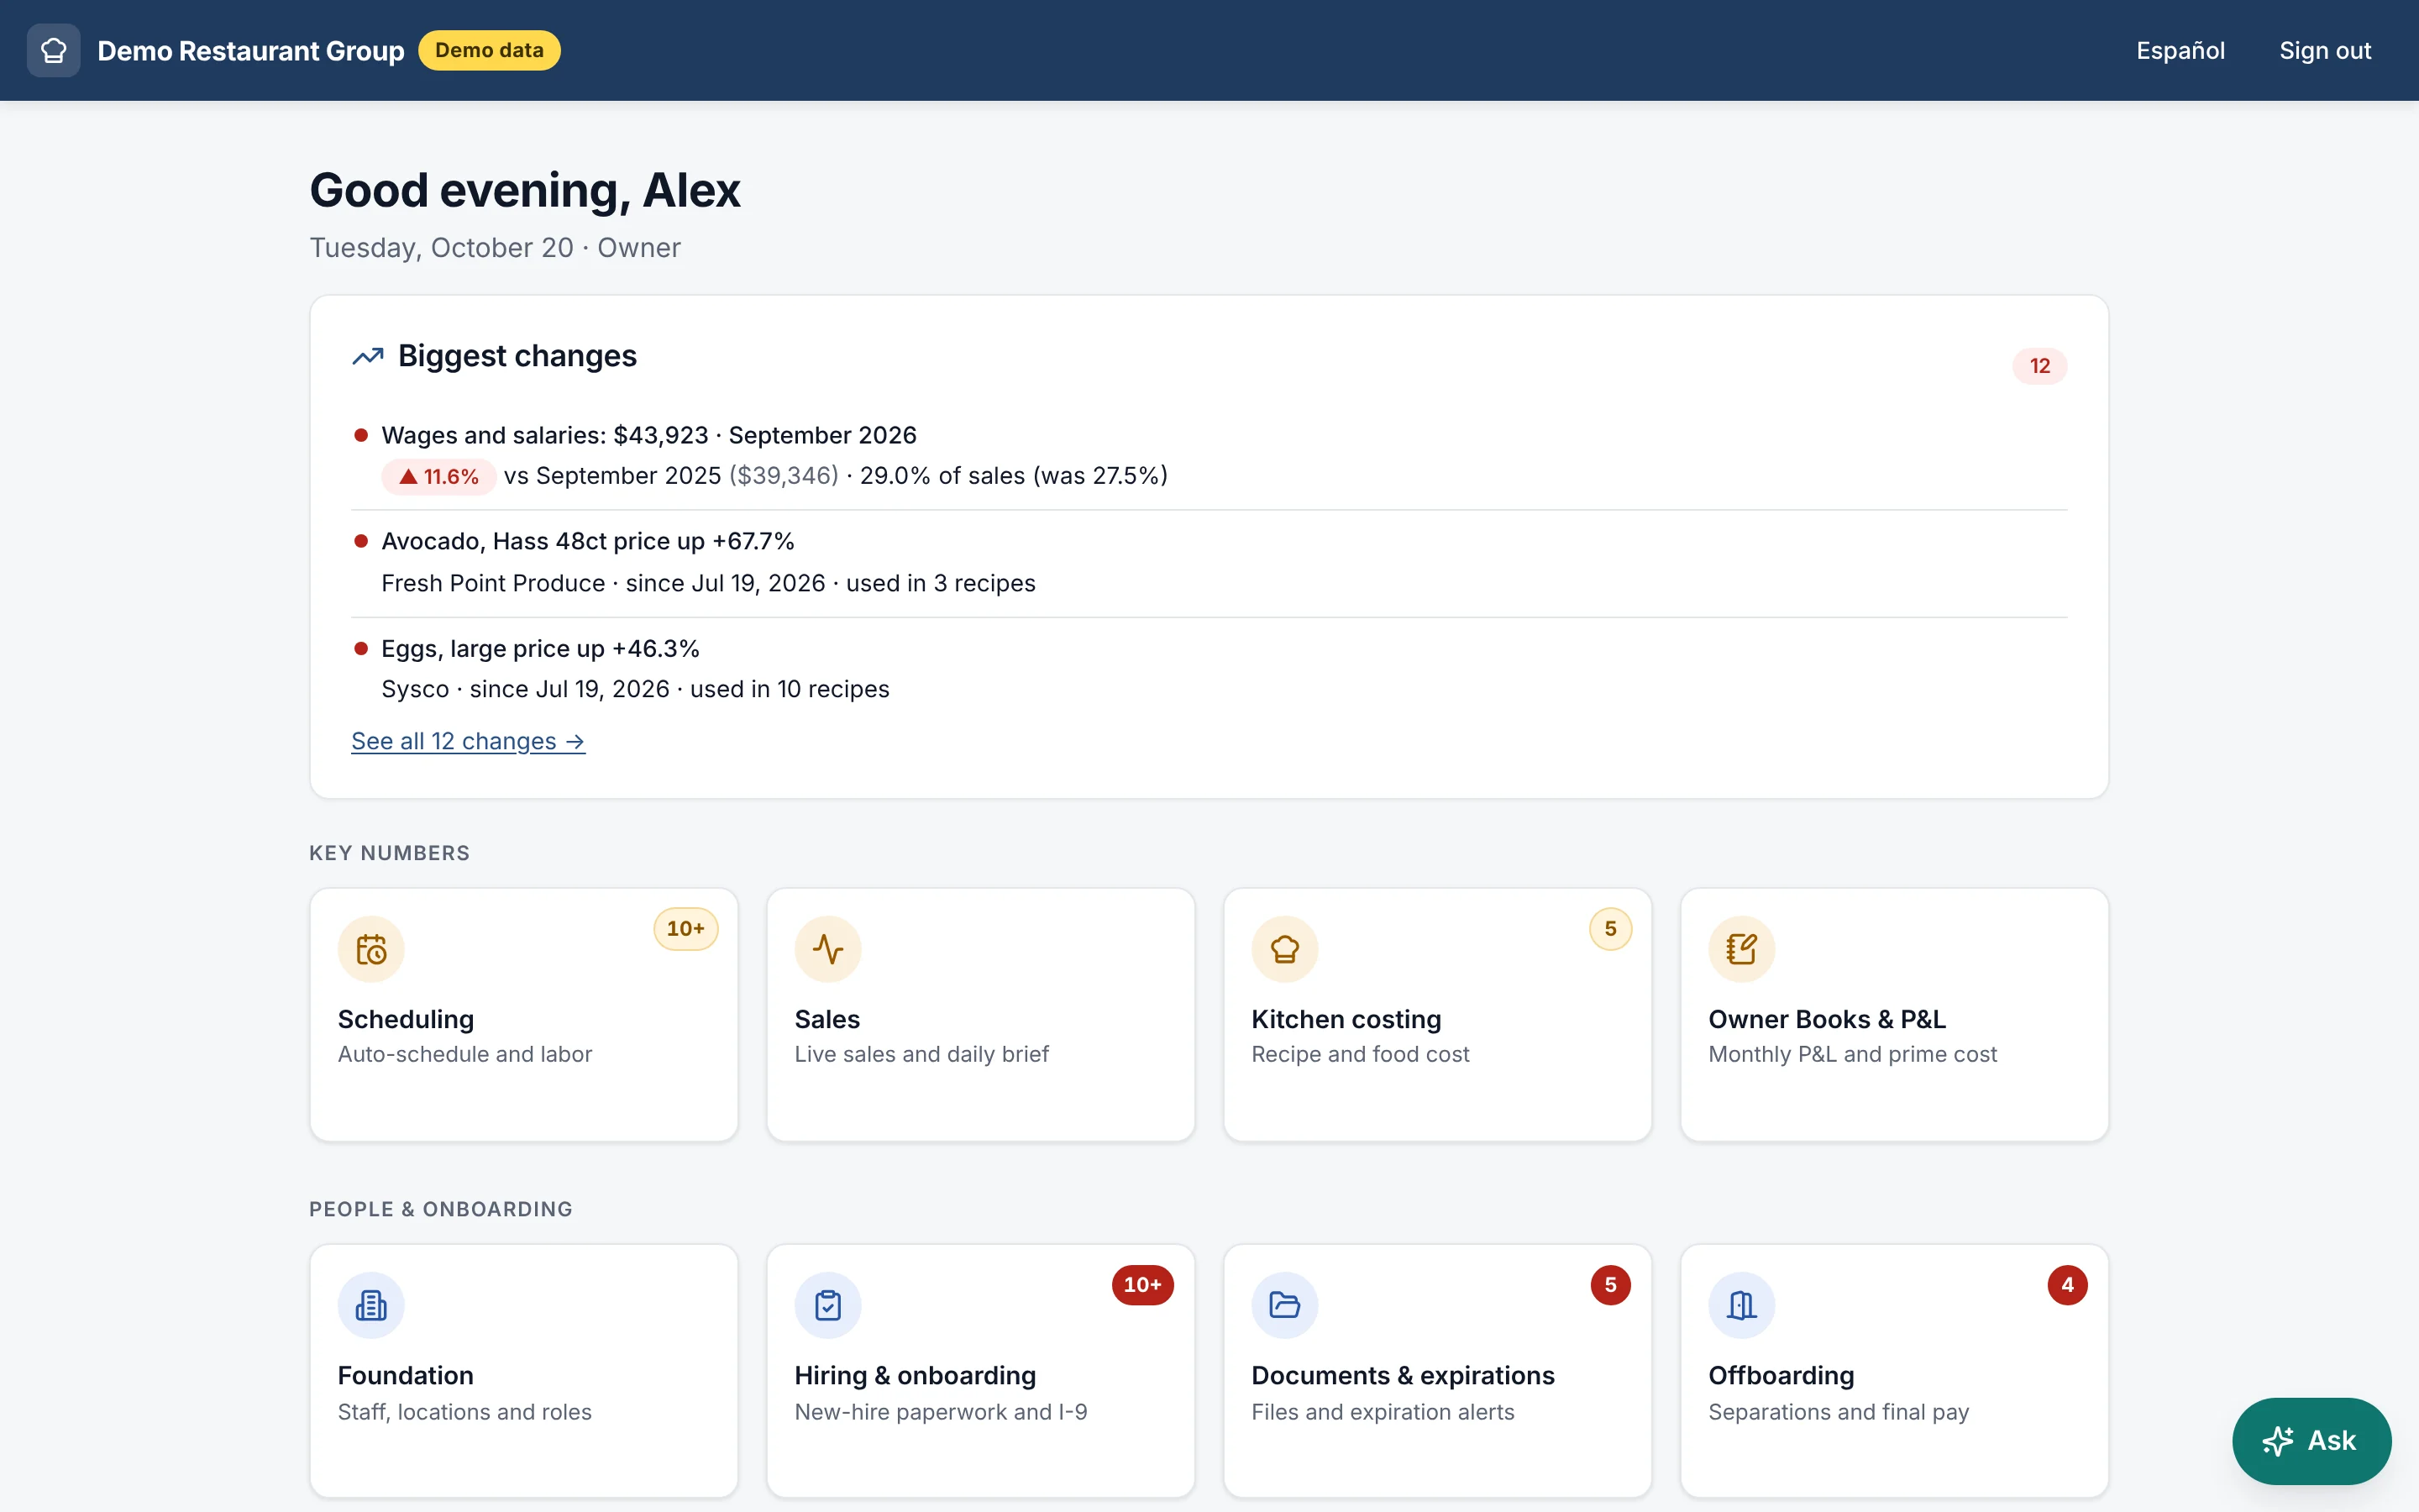Image resolution: width=2419 pixels, height=1512 pixels.
Task: Open the Kitchen costing chef hat icon
Action: [x=1284, y=949]
